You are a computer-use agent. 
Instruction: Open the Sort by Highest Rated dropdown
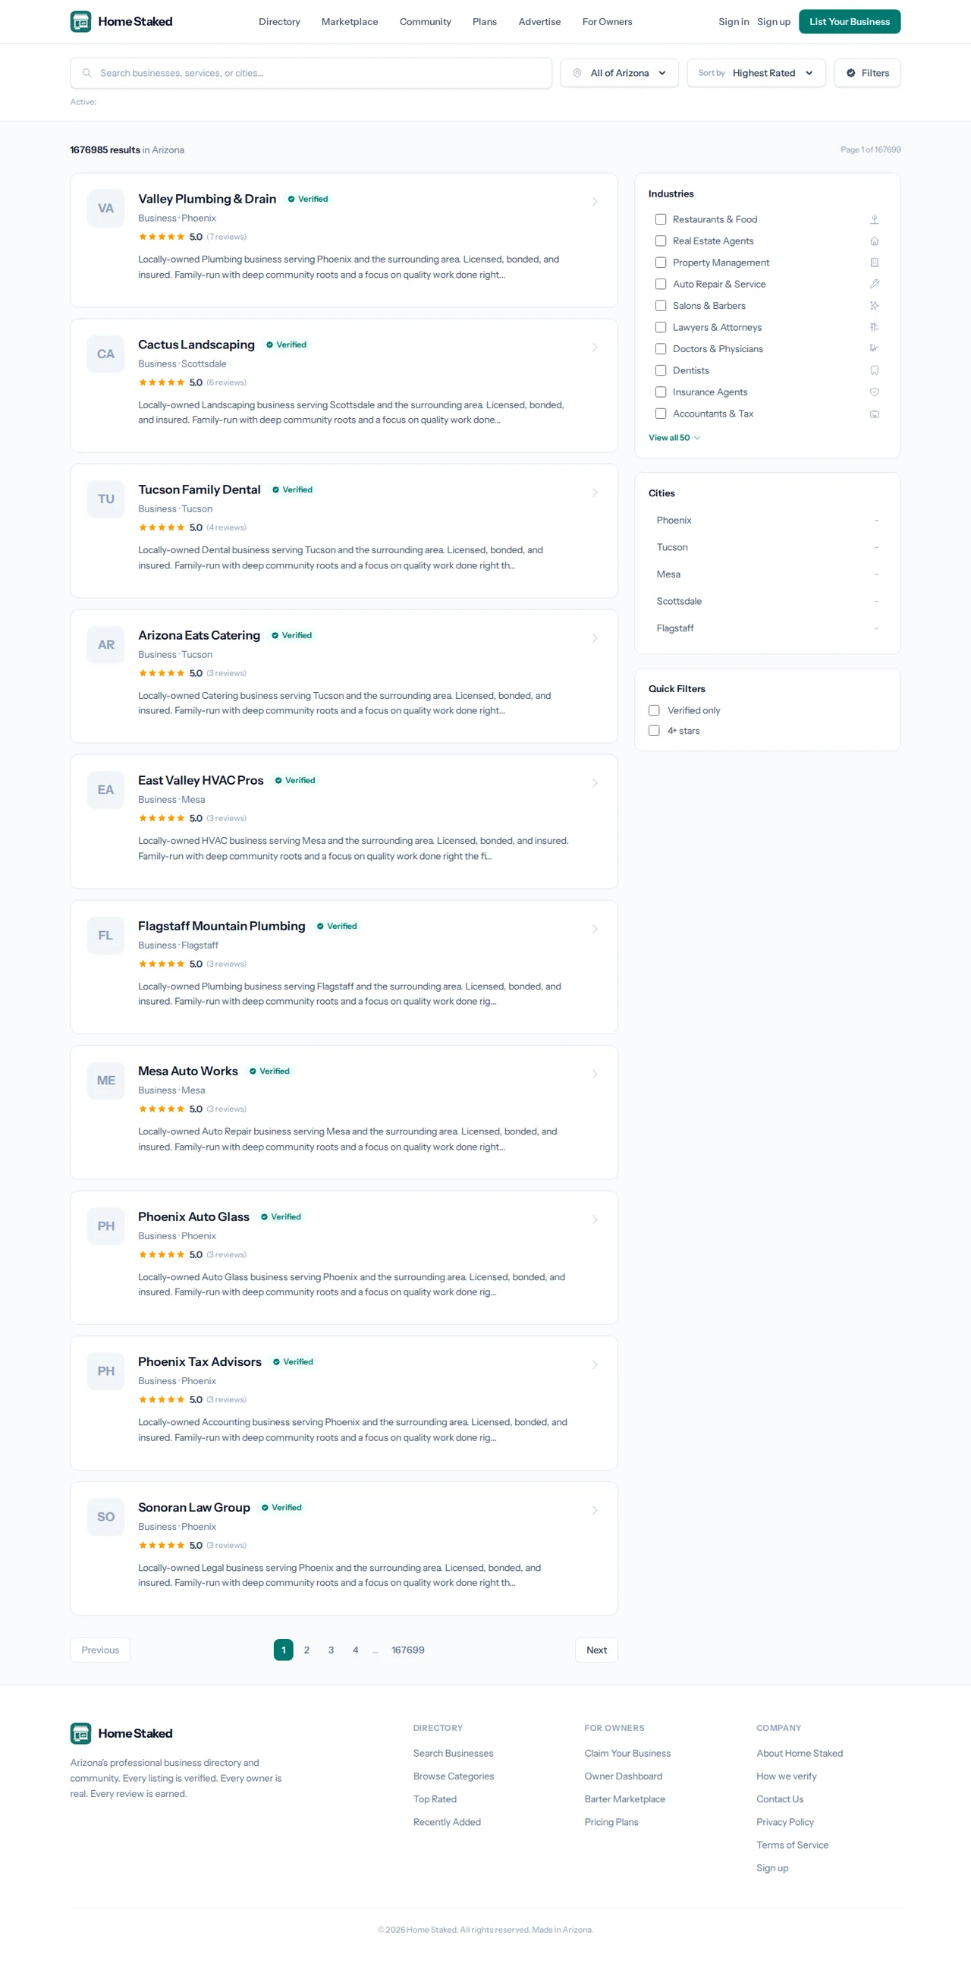point(756,73)
